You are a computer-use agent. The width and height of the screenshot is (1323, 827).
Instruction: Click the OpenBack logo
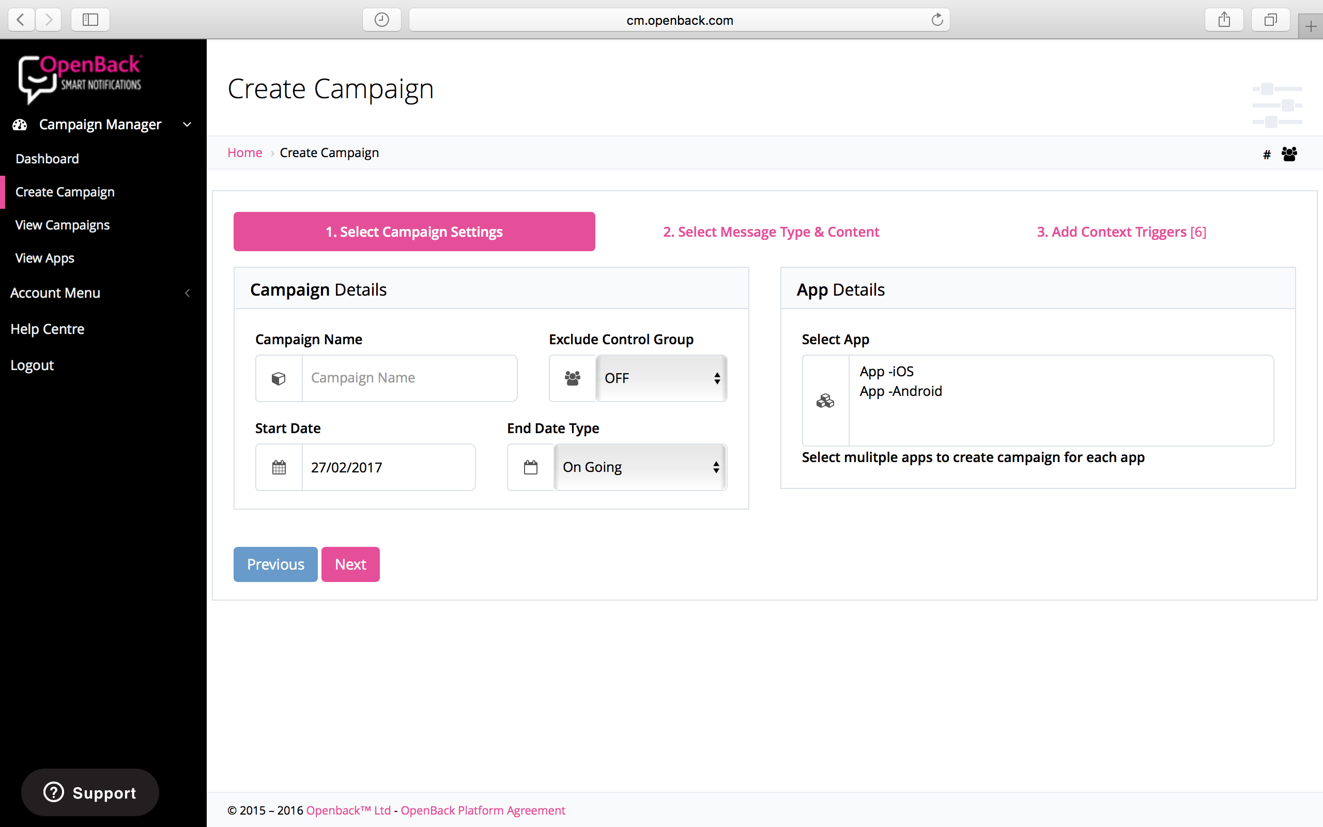pyautogui.click(x=80, y=78)
